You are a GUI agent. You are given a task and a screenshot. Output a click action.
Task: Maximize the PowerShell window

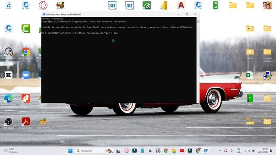[x=187, y=14]
